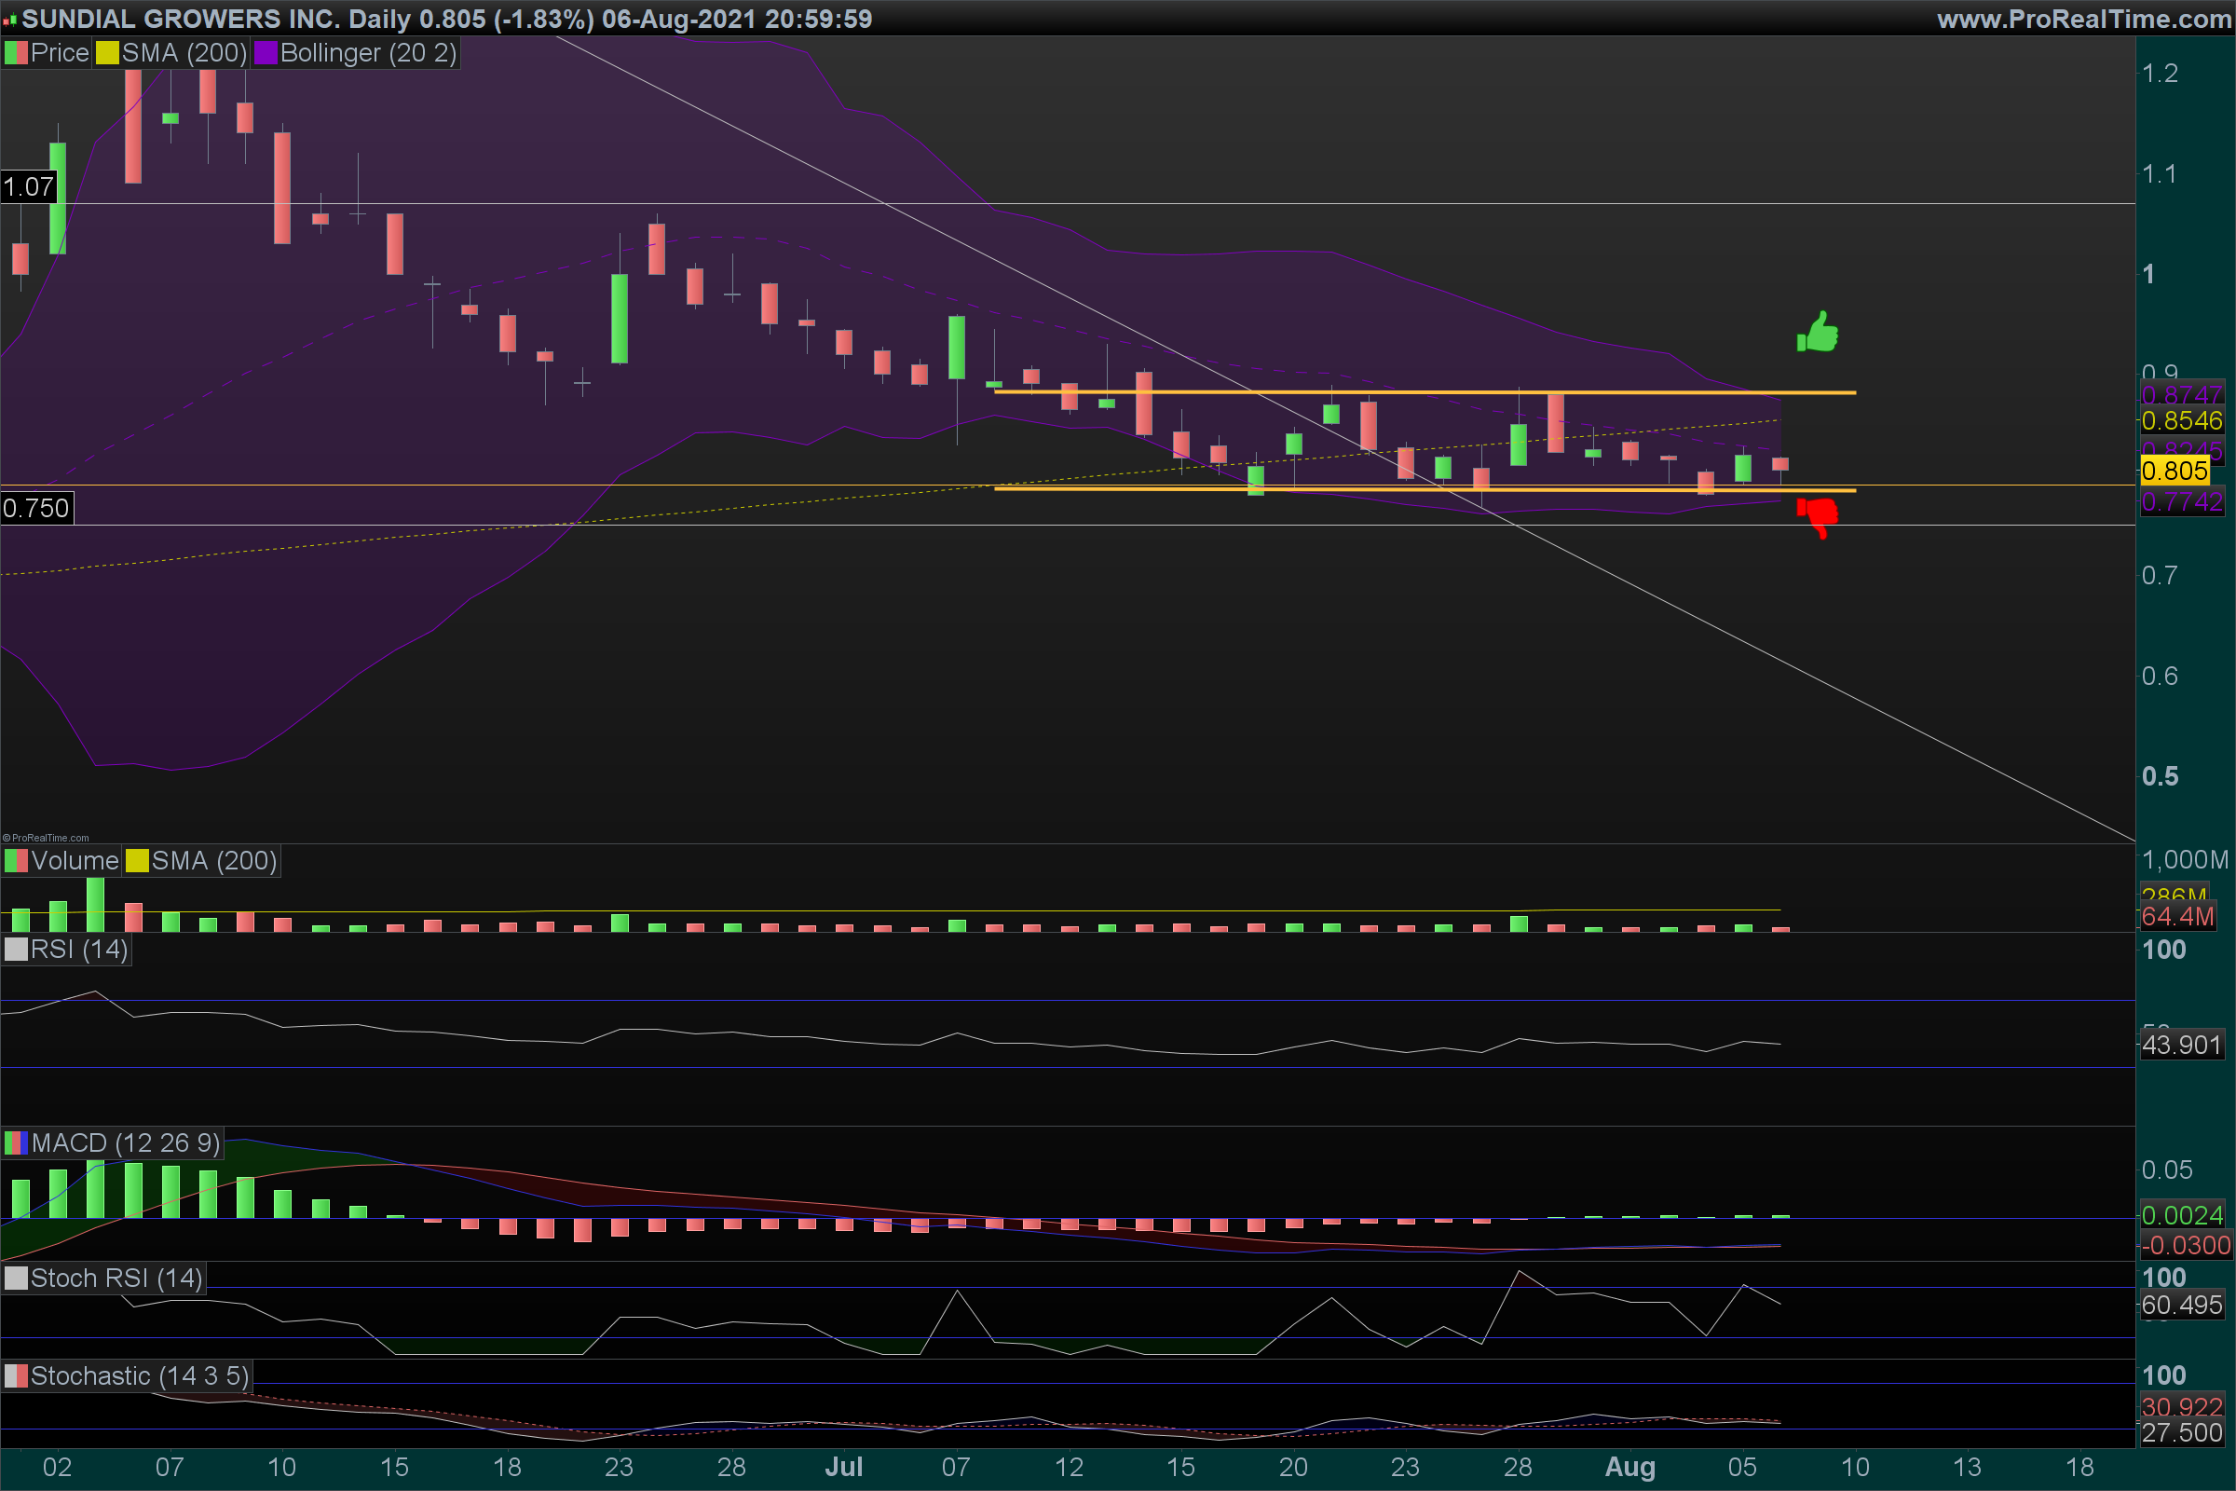Click the Stochastic (14 3 5) legend icon
The height and width of the screenshot is (1491, 2236).
pos(16,1376)
